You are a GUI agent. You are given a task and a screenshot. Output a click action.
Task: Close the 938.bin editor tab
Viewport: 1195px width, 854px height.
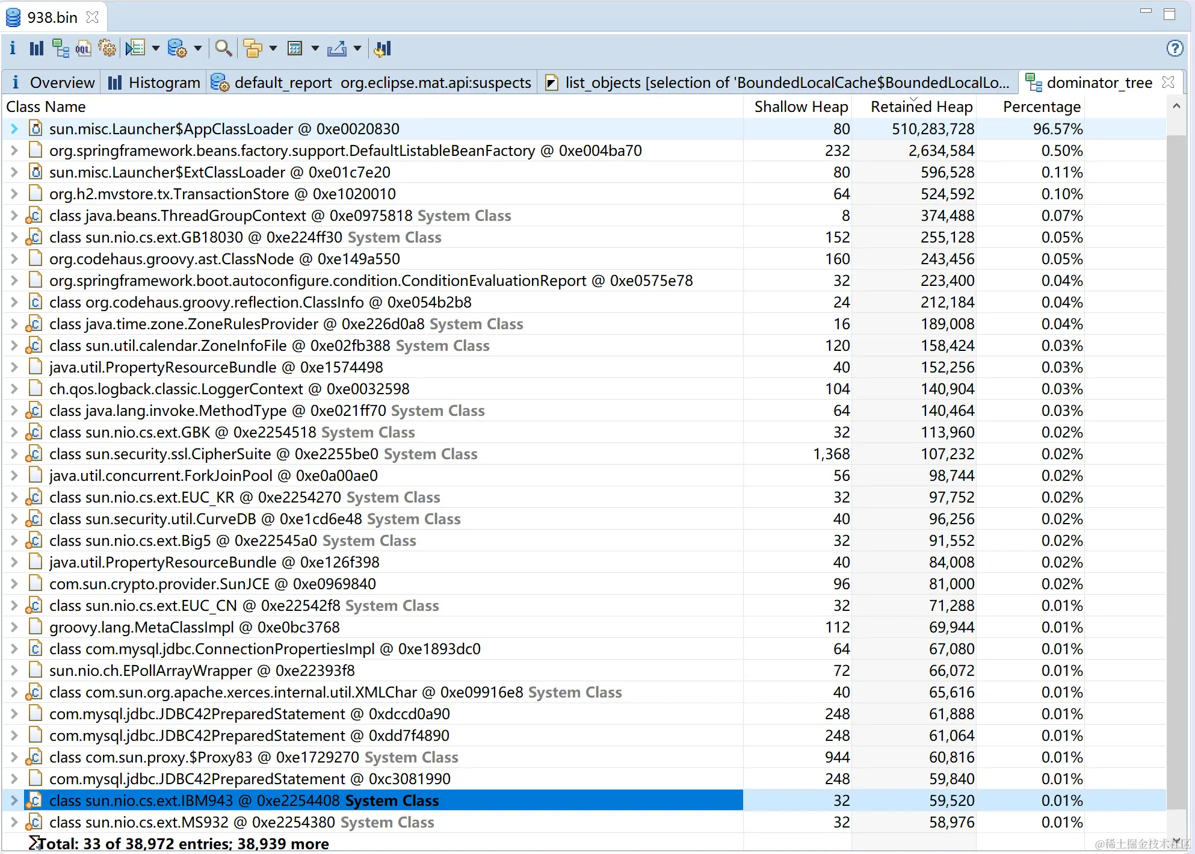tap(92, 17)
